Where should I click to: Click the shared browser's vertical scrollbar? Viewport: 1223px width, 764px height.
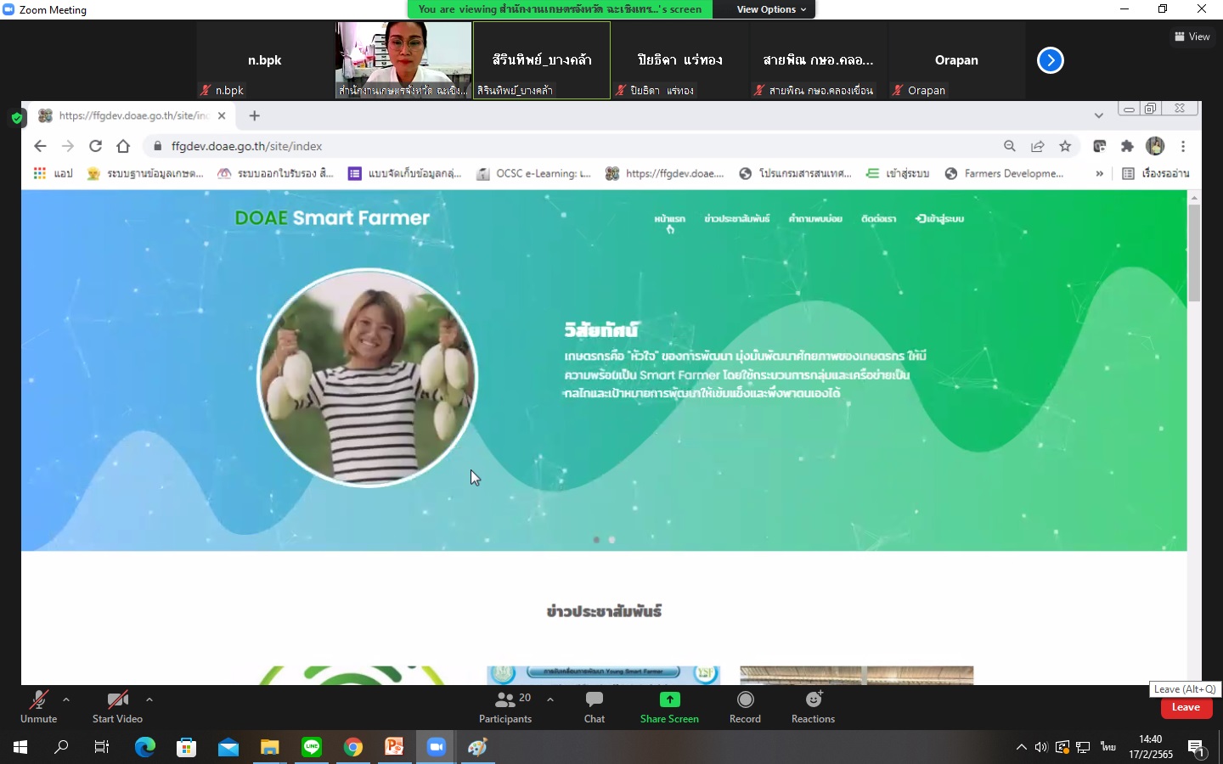tap(1194, 255)
